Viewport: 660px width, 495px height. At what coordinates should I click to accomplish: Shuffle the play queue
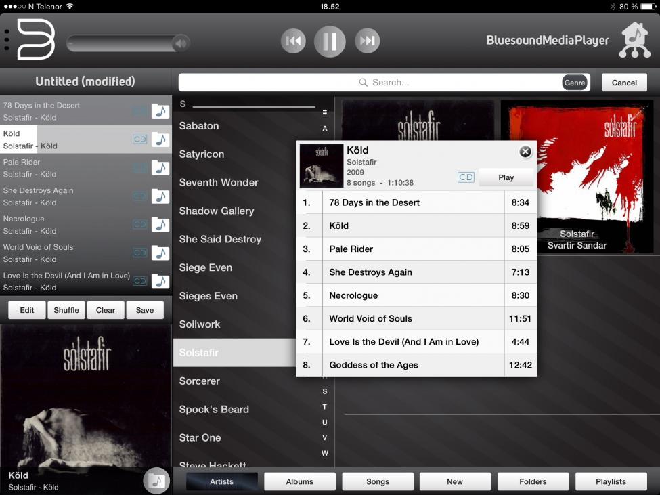click(66, 310)
